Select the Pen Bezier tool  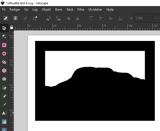coord(4,87)
